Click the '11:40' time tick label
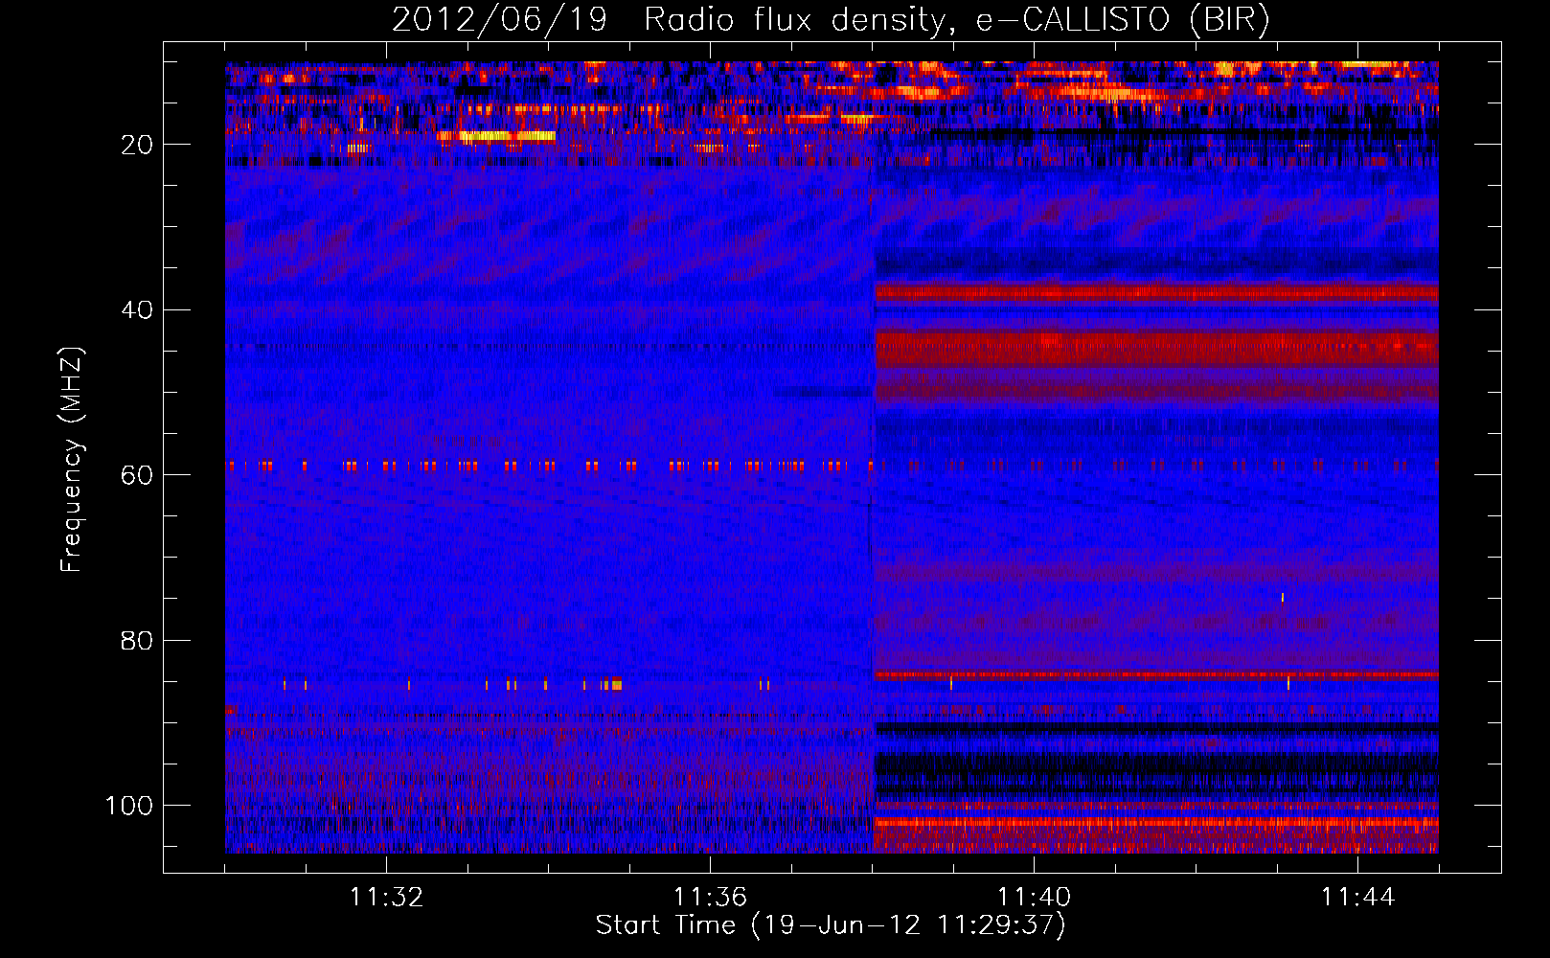 tap(1034, 898)
